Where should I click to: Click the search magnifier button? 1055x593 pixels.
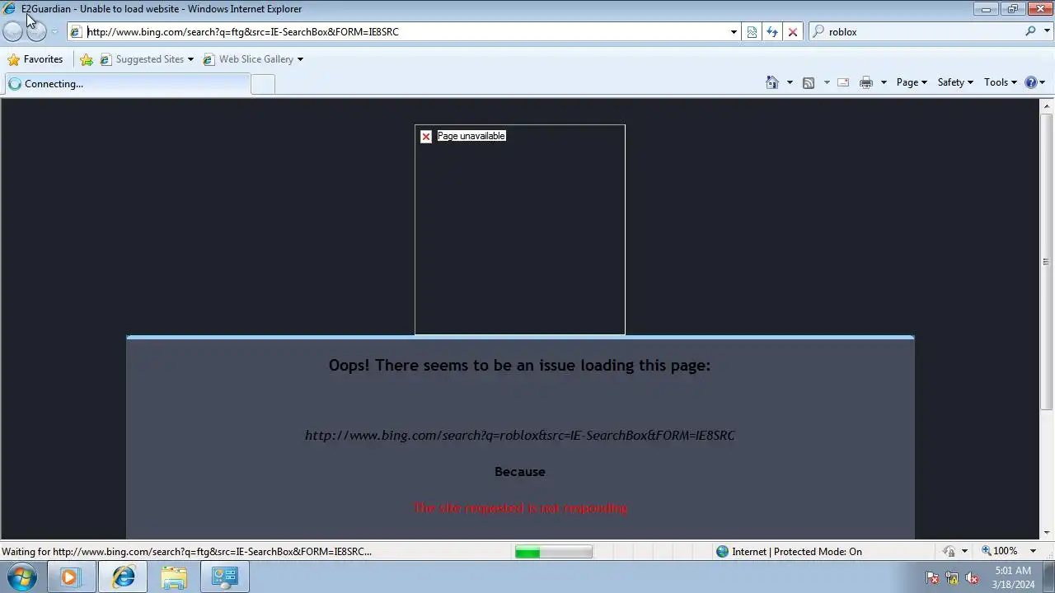tap(1030, 31)
